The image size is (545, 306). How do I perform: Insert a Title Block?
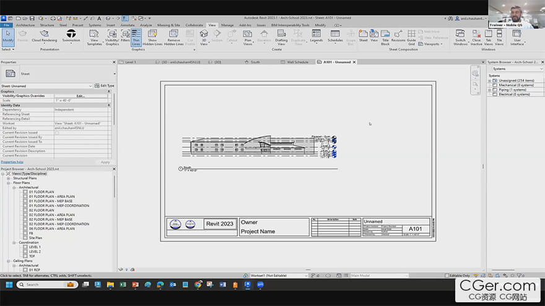(385, 38)
